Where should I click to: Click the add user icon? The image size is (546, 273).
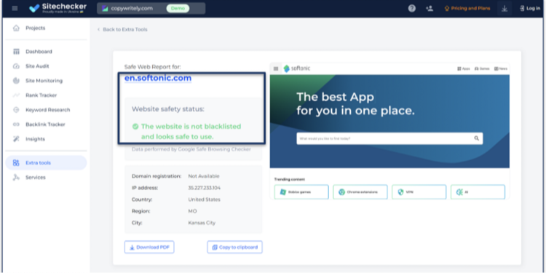coord(430,8)
